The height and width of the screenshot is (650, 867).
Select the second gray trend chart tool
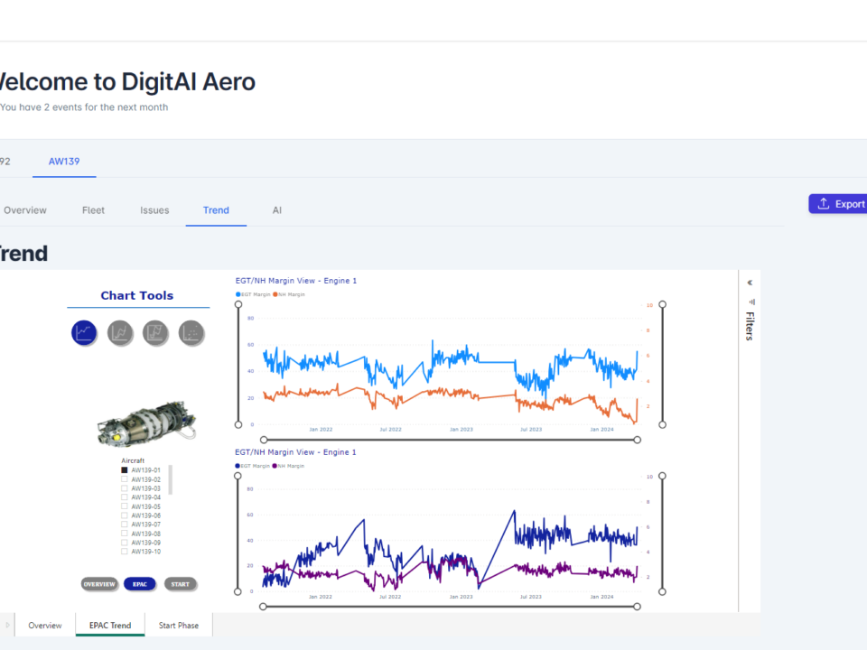tap(120, 333)
